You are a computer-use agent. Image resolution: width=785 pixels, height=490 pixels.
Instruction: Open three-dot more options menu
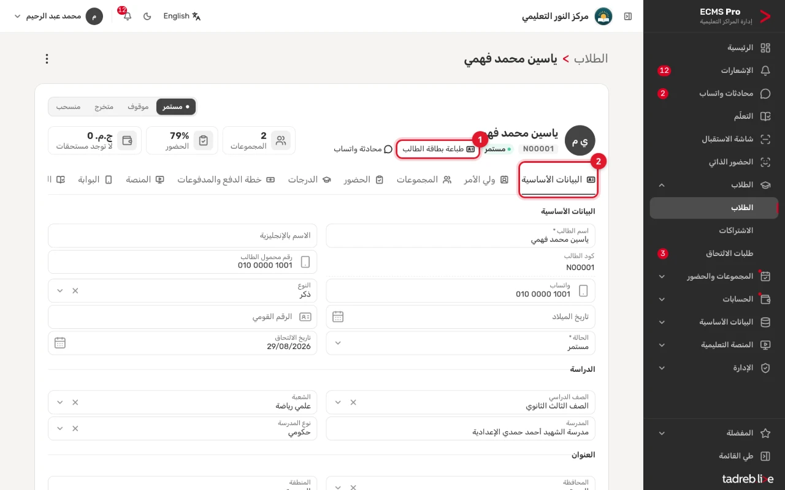[47, 59]
